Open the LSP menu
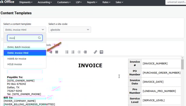 click(x=79, y=2)
